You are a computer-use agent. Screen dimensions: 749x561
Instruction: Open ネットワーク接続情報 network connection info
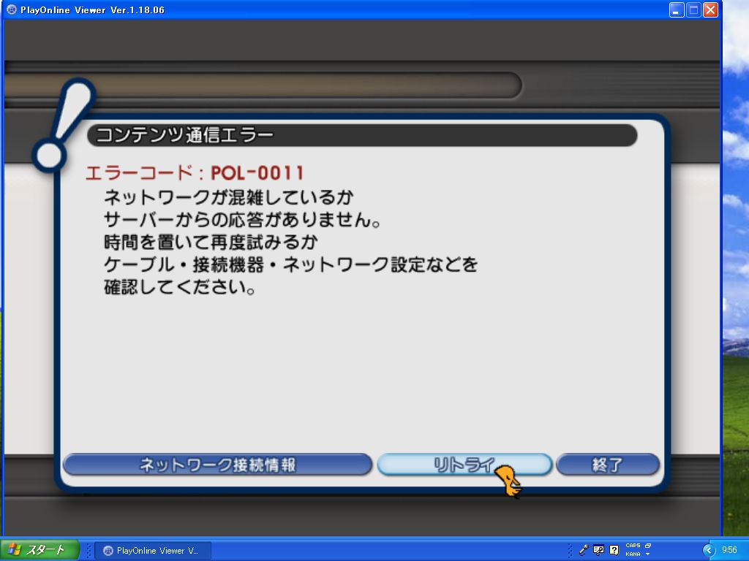coord(217,464)
